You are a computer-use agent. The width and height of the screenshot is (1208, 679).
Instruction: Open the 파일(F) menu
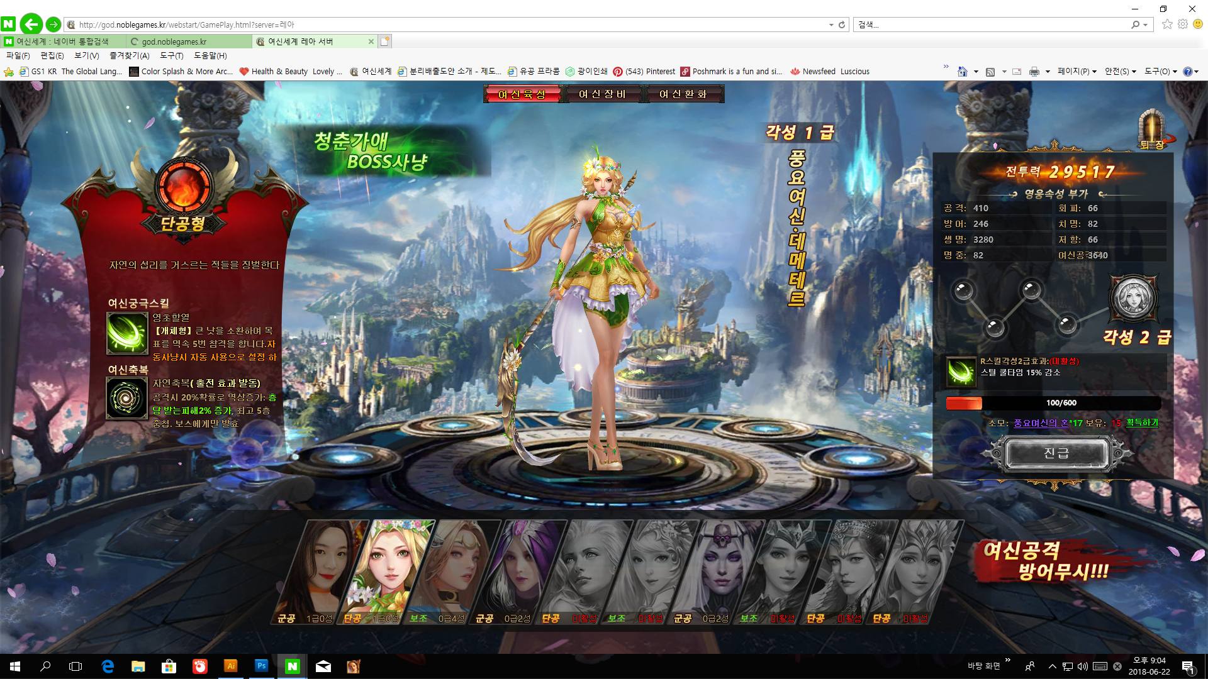click(18, 56)
